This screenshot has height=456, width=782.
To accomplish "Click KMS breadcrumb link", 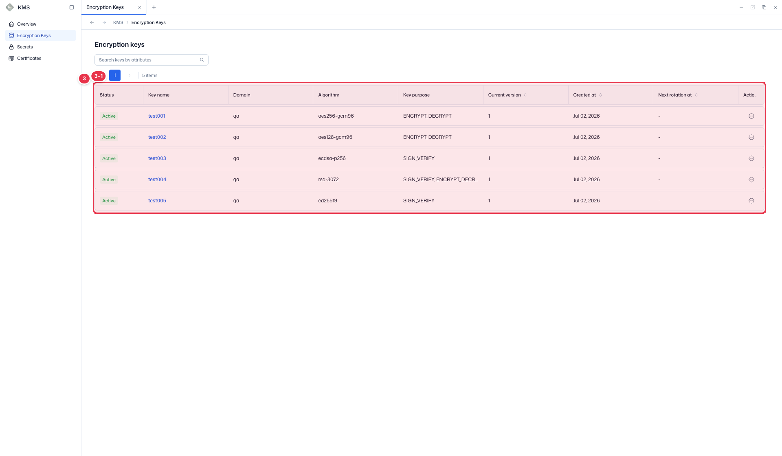I will 118,22.
